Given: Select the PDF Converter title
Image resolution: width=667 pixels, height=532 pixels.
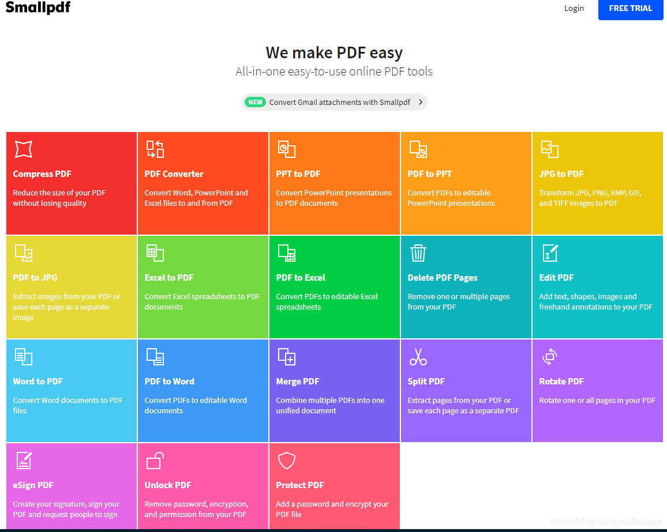Looking at the screenshot, I should 174,174.
